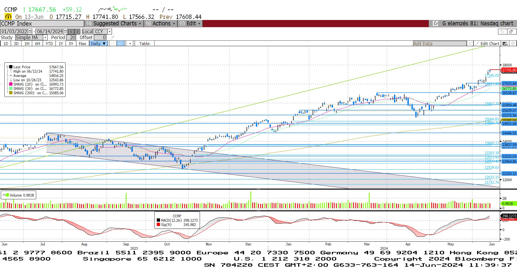Select the 5Y range tab
This screenshot has height=280, width=517.
pos(71,43)
